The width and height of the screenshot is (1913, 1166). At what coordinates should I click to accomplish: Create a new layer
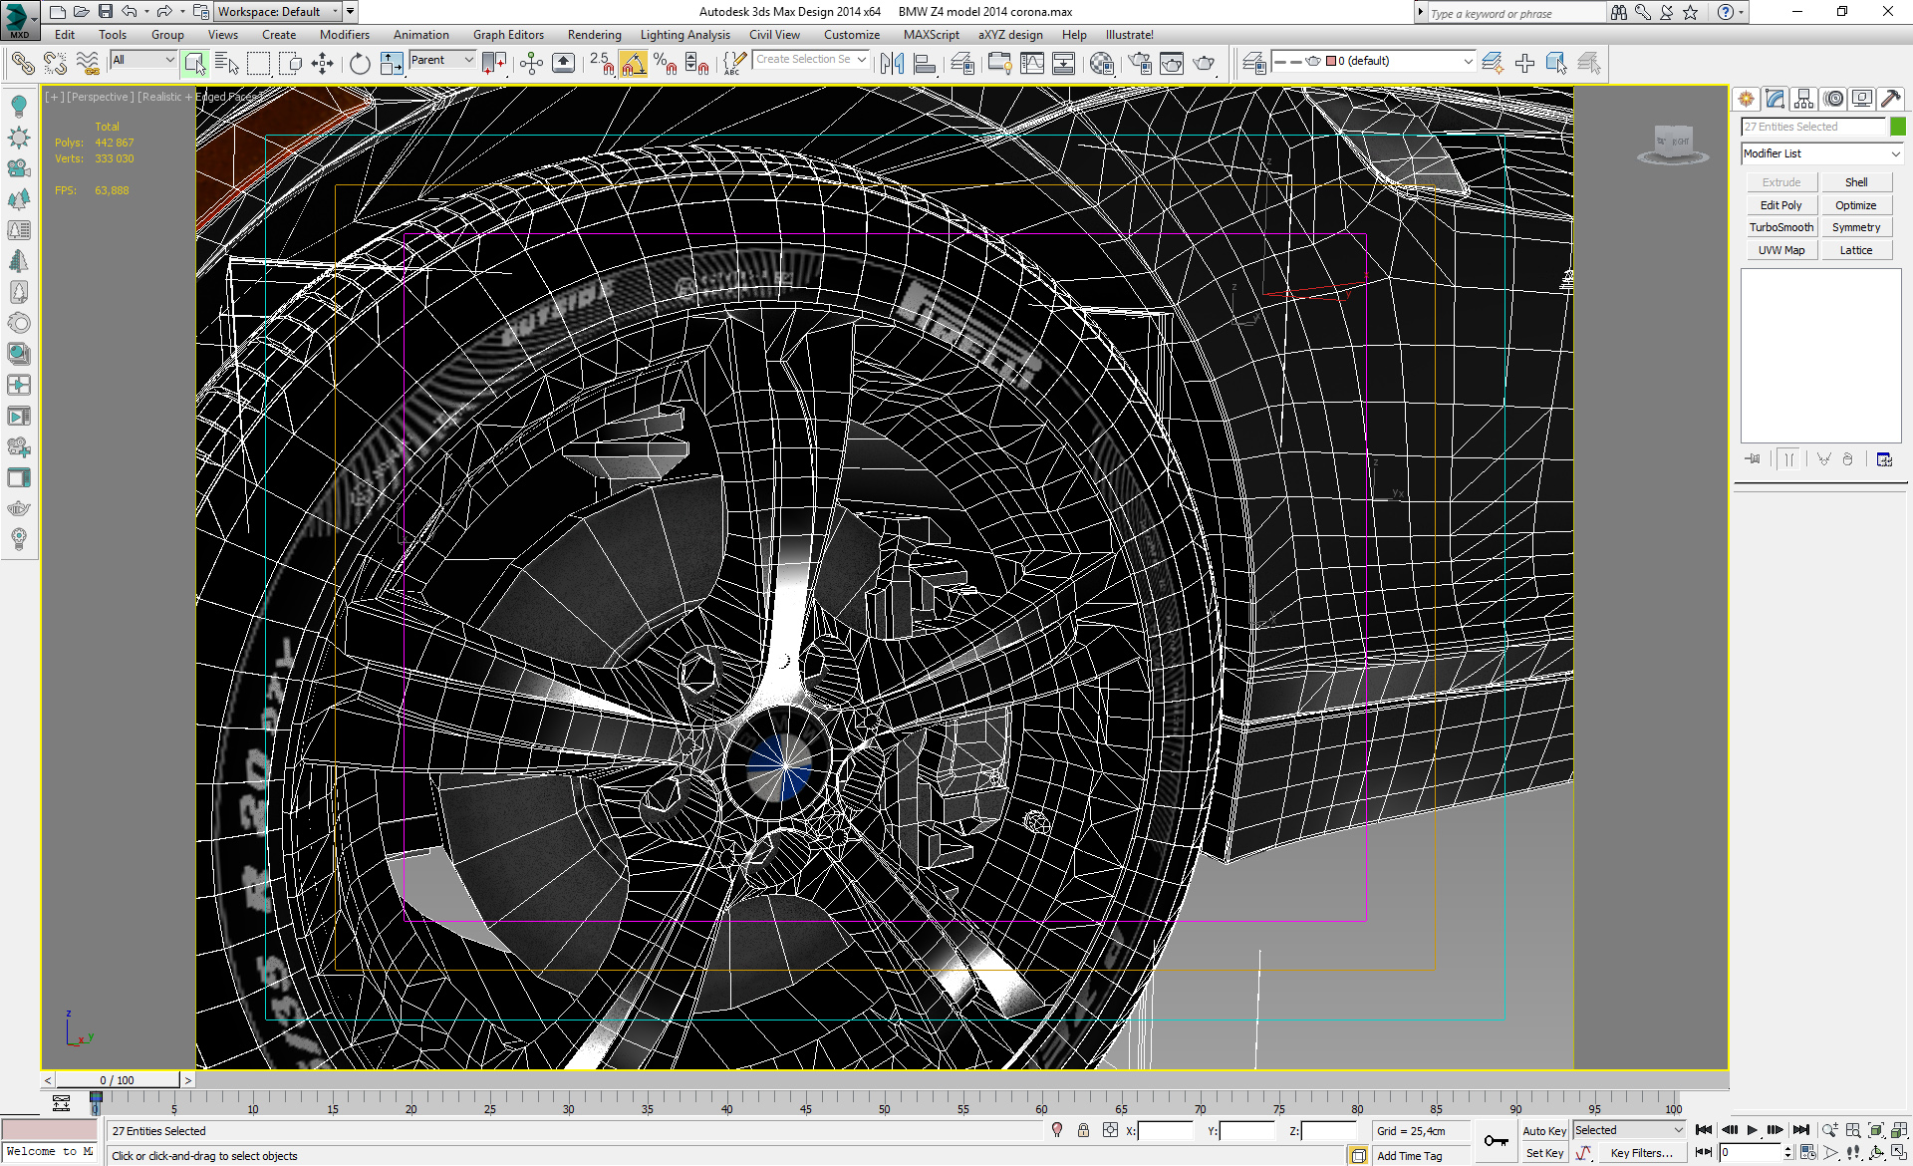[x=1493, y=64]
